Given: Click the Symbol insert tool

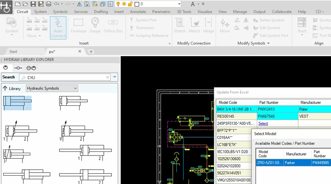Looking at the screenshot, I should tap(11, 26).
